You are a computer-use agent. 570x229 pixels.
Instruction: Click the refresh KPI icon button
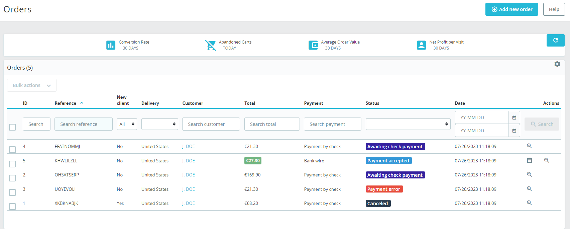pos(555,40)
